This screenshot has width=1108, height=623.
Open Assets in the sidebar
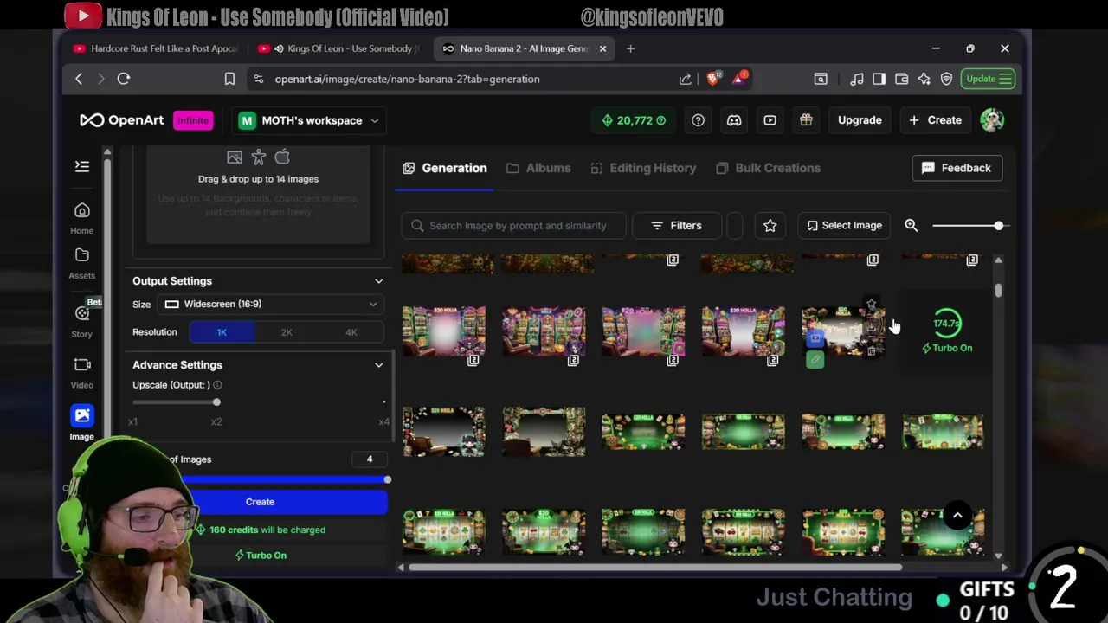tap(81, 263)
